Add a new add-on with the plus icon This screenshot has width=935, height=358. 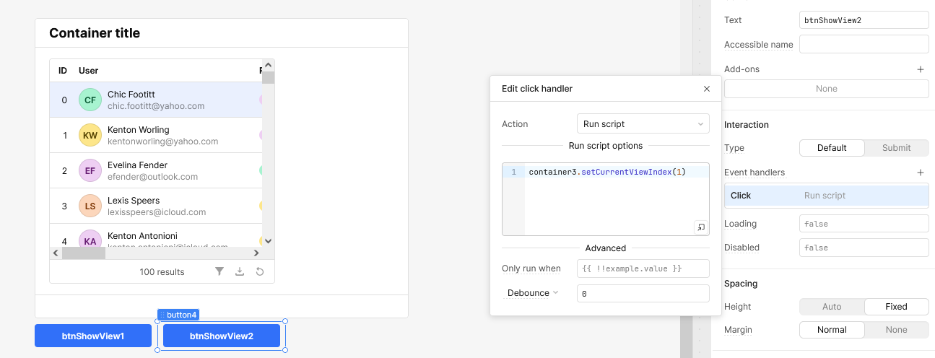coord(921,69)
